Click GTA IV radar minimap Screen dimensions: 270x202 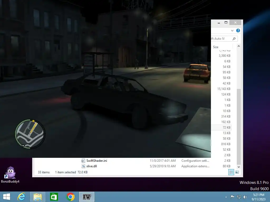click(30, 134)
